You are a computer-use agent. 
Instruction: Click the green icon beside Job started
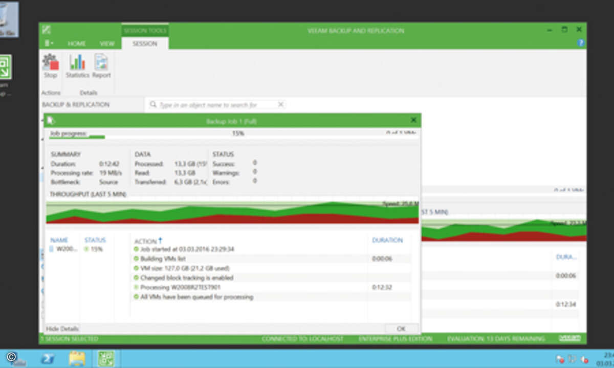pyautogui.click(x=137, y=249)
